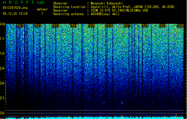
Task: Click the 'Observer' field label
Action: (60, 3)
